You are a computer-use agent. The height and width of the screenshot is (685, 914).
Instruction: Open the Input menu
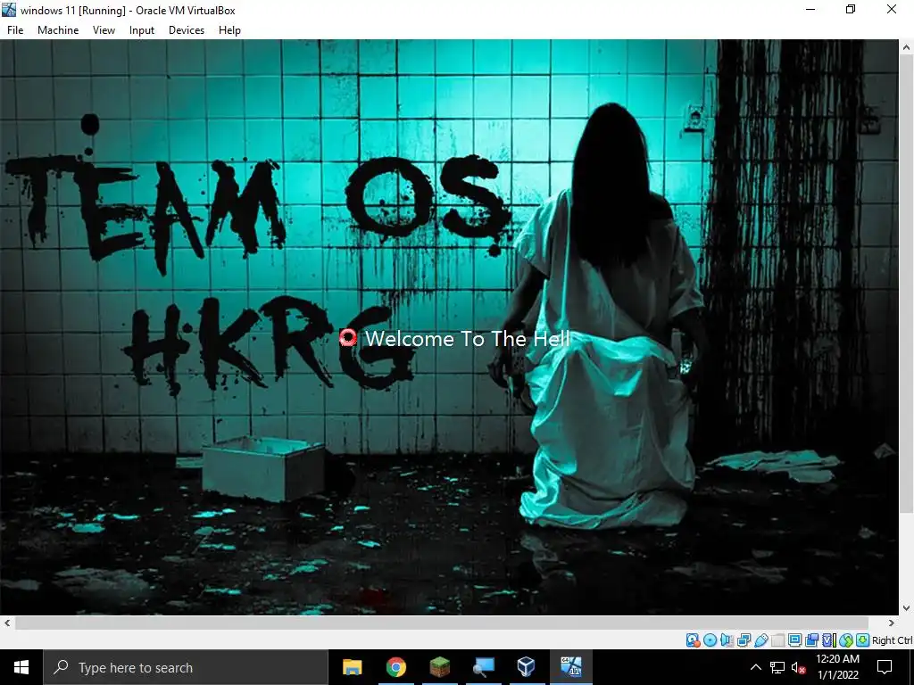click(x=142, y=30)
